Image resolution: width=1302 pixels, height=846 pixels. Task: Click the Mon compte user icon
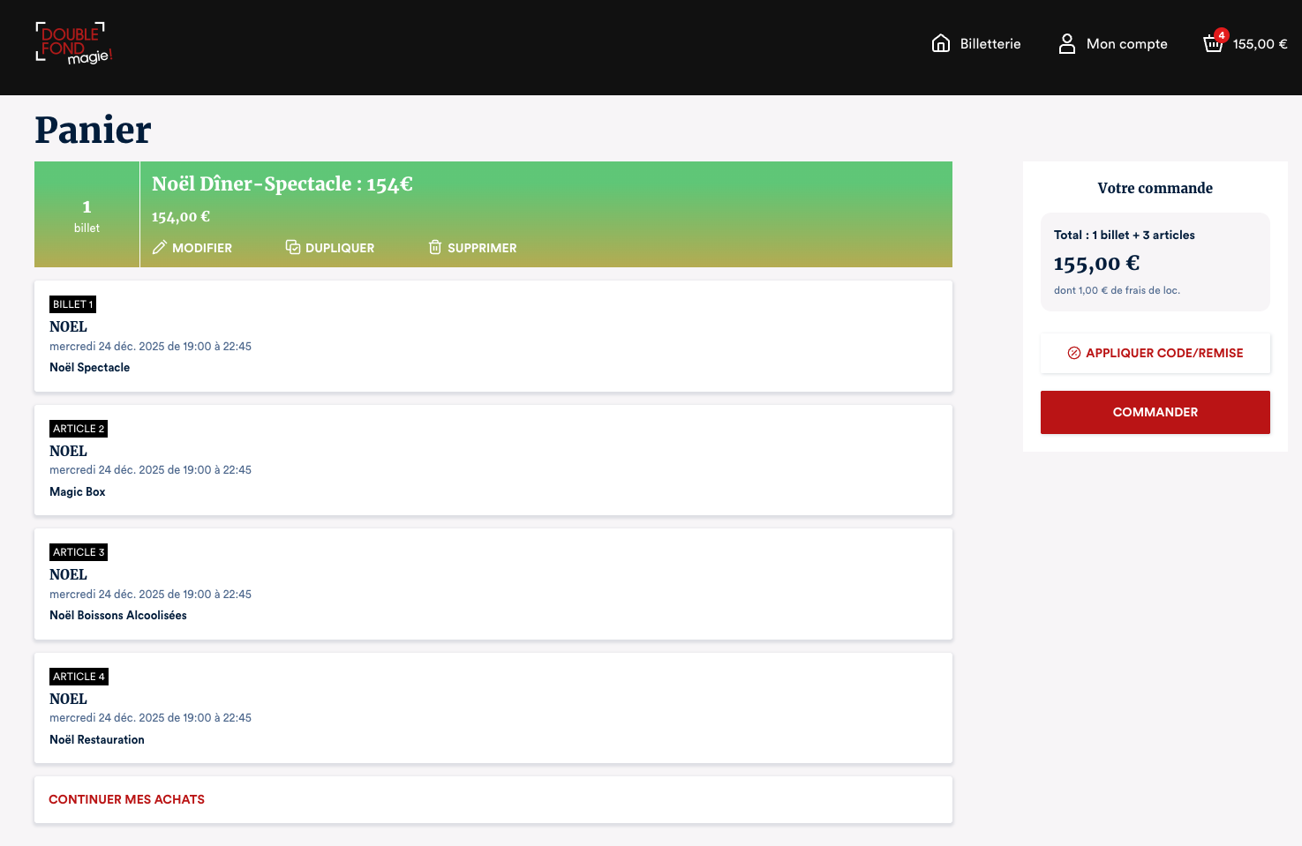(x=1066, y=43)
